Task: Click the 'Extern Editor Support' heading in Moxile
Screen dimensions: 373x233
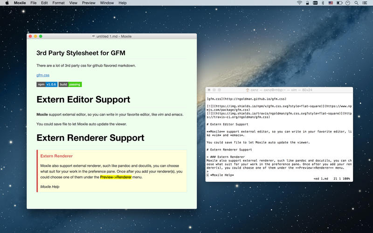Action: click(83, 99)
